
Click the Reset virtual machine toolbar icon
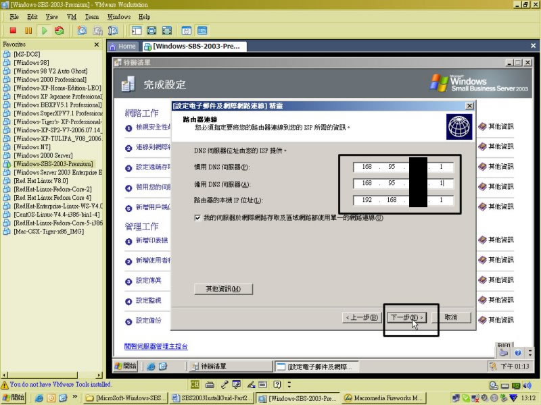coord(60,30)
